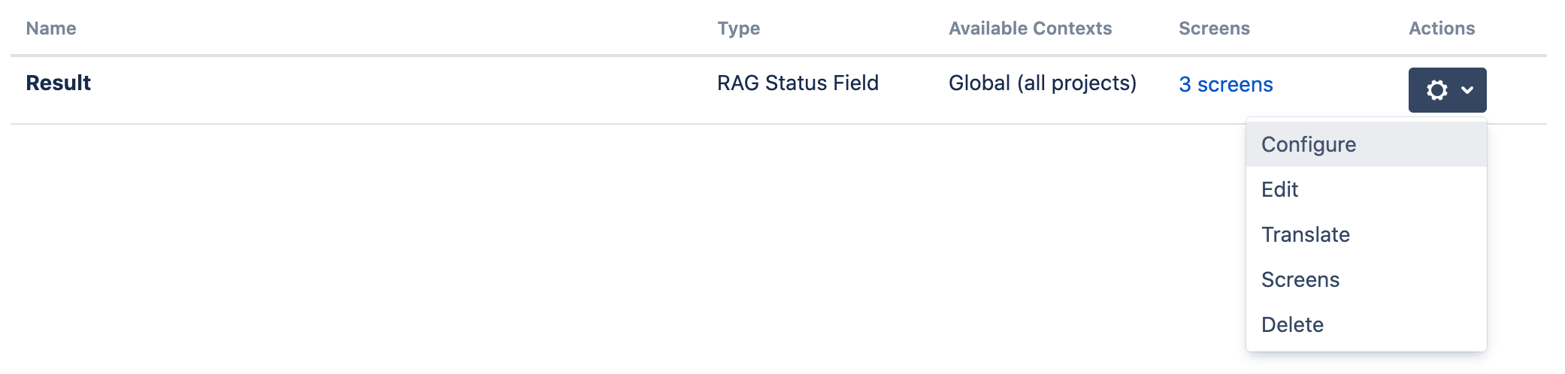1565x374 pixels.
Task: Click the "Global (all projects)" context text
Action: click(x=1042, y=83)
